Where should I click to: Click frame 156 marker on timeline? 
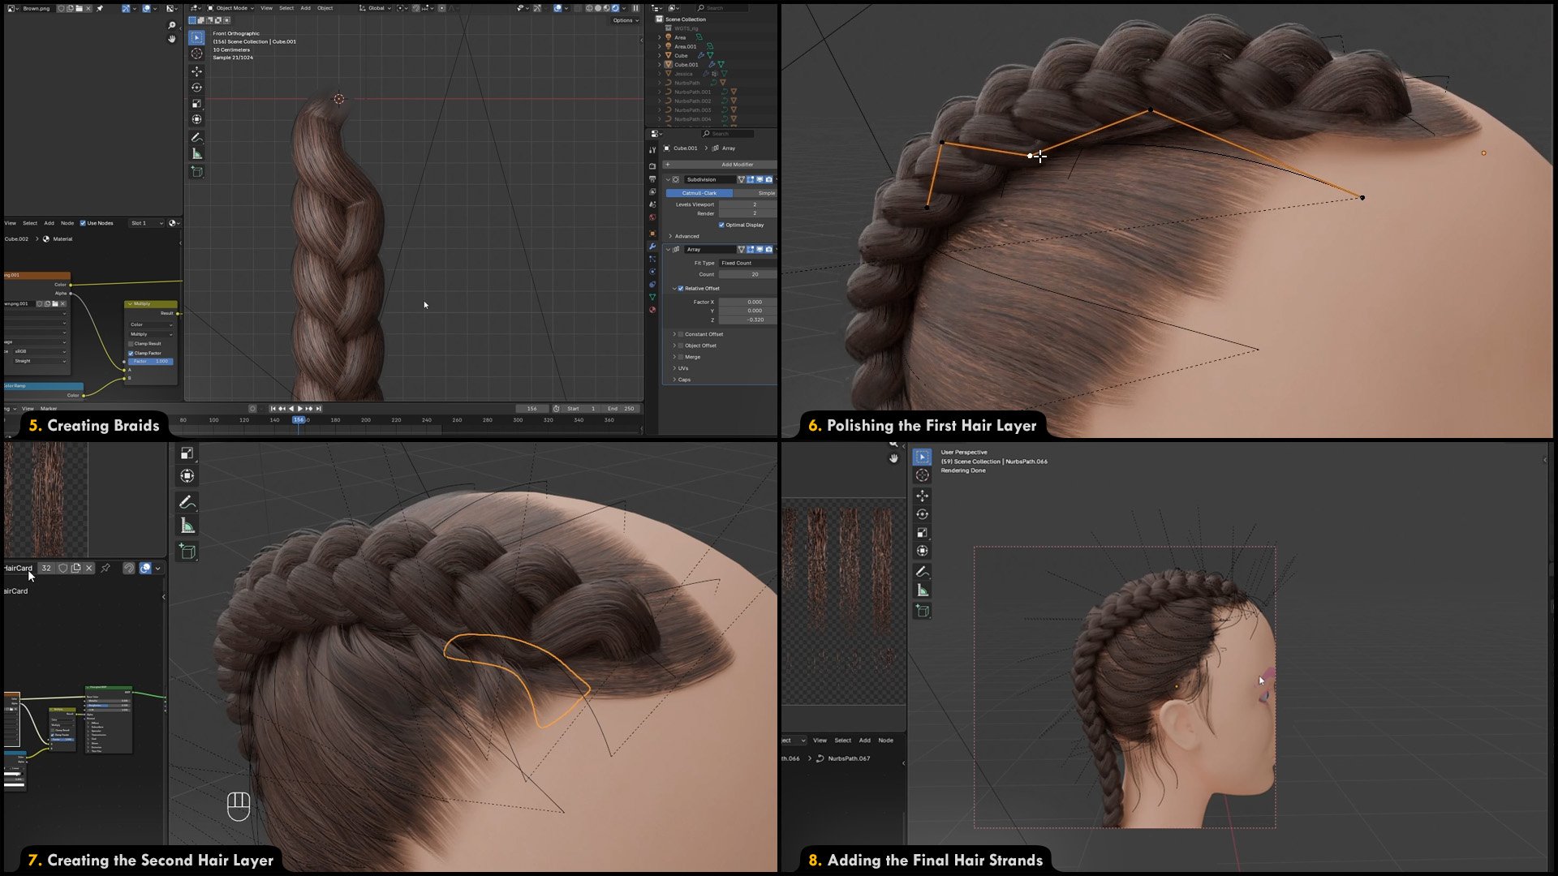click(x=299, y=420)
